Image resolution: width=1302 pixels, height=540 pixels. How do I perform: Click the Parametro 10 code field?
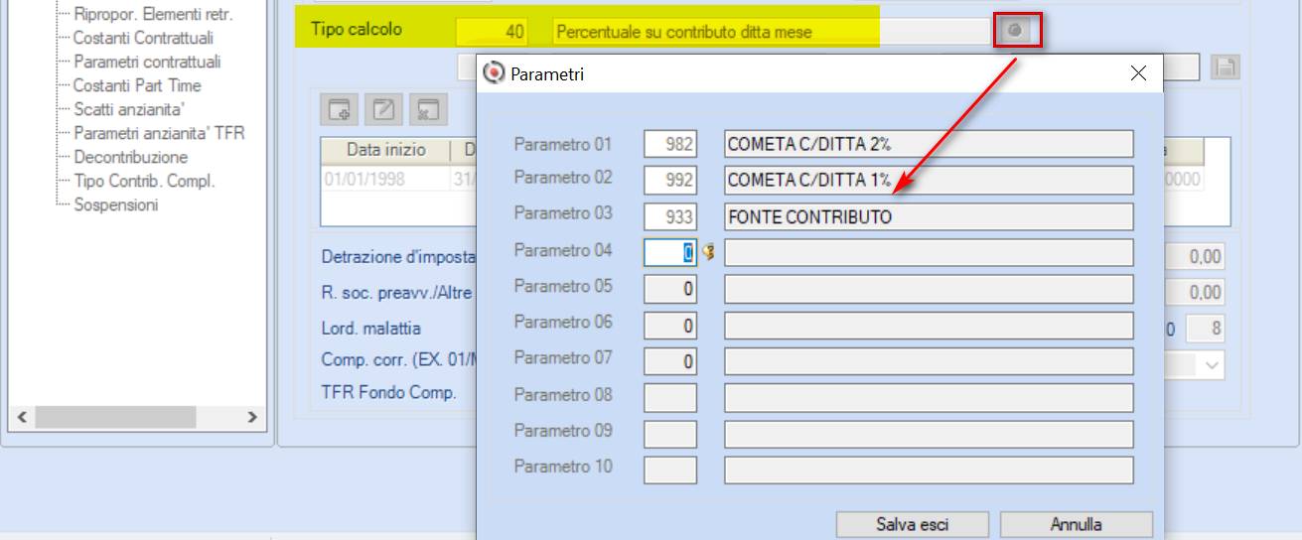pyautogui.click(x=670, y=470)
